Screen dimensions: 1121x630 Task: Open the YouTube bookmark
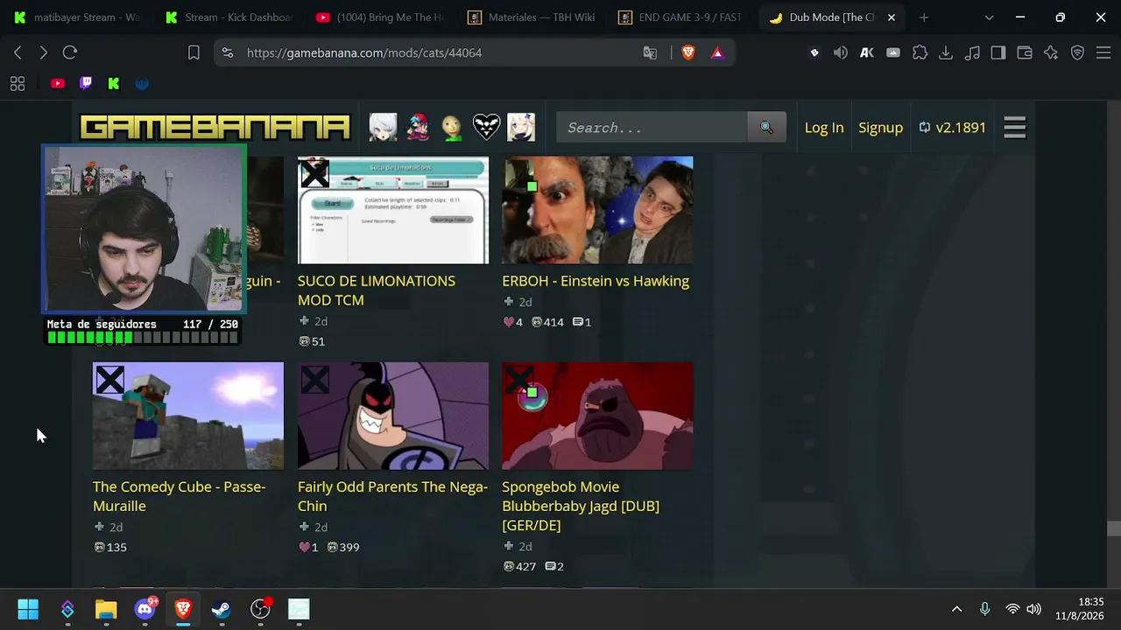click(x=58, y=84)
